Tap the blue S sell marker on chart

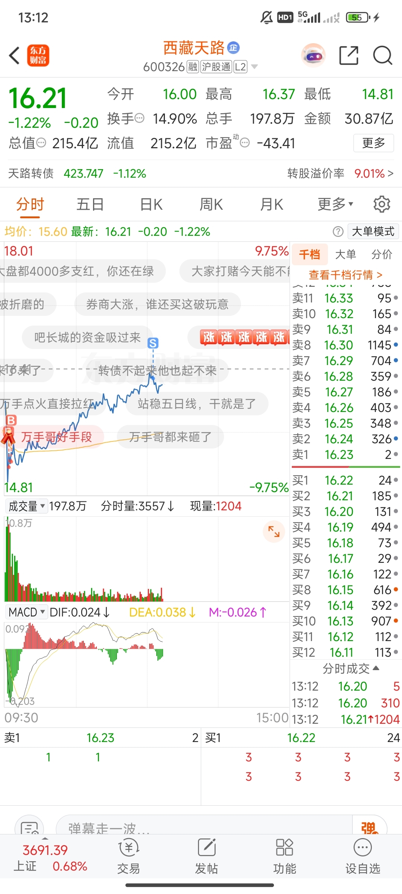(x=153, y=343)
